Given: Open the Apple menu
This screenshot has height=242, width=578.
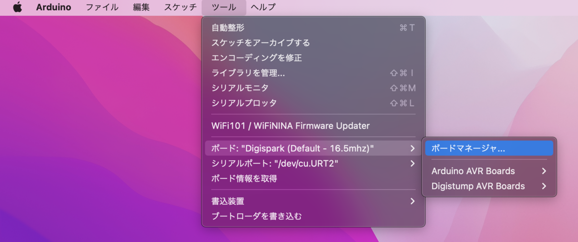Looking at the screenshot, I should tap(18, 7).
